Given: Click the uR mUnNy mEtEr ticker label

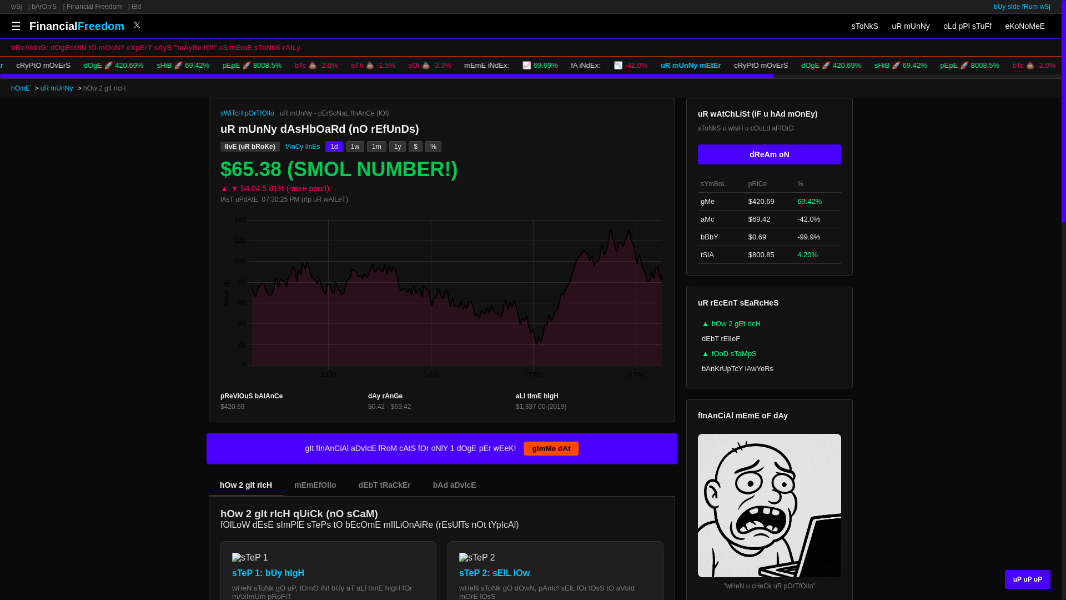Looking at the screenshot, I should pos(691,66).
